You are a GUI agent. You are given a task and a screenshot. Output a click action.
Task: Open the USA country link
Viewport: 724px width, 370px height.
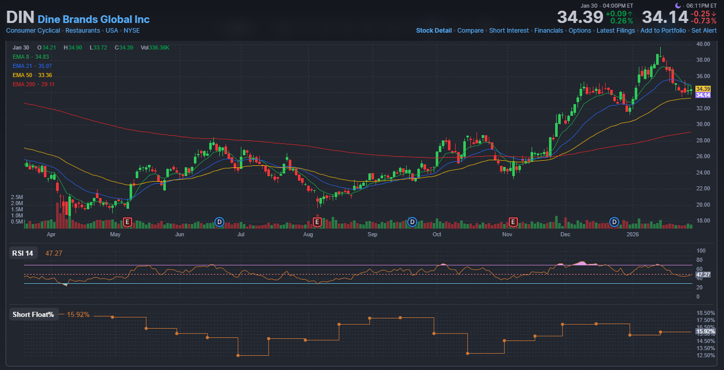tap(112, 31)
